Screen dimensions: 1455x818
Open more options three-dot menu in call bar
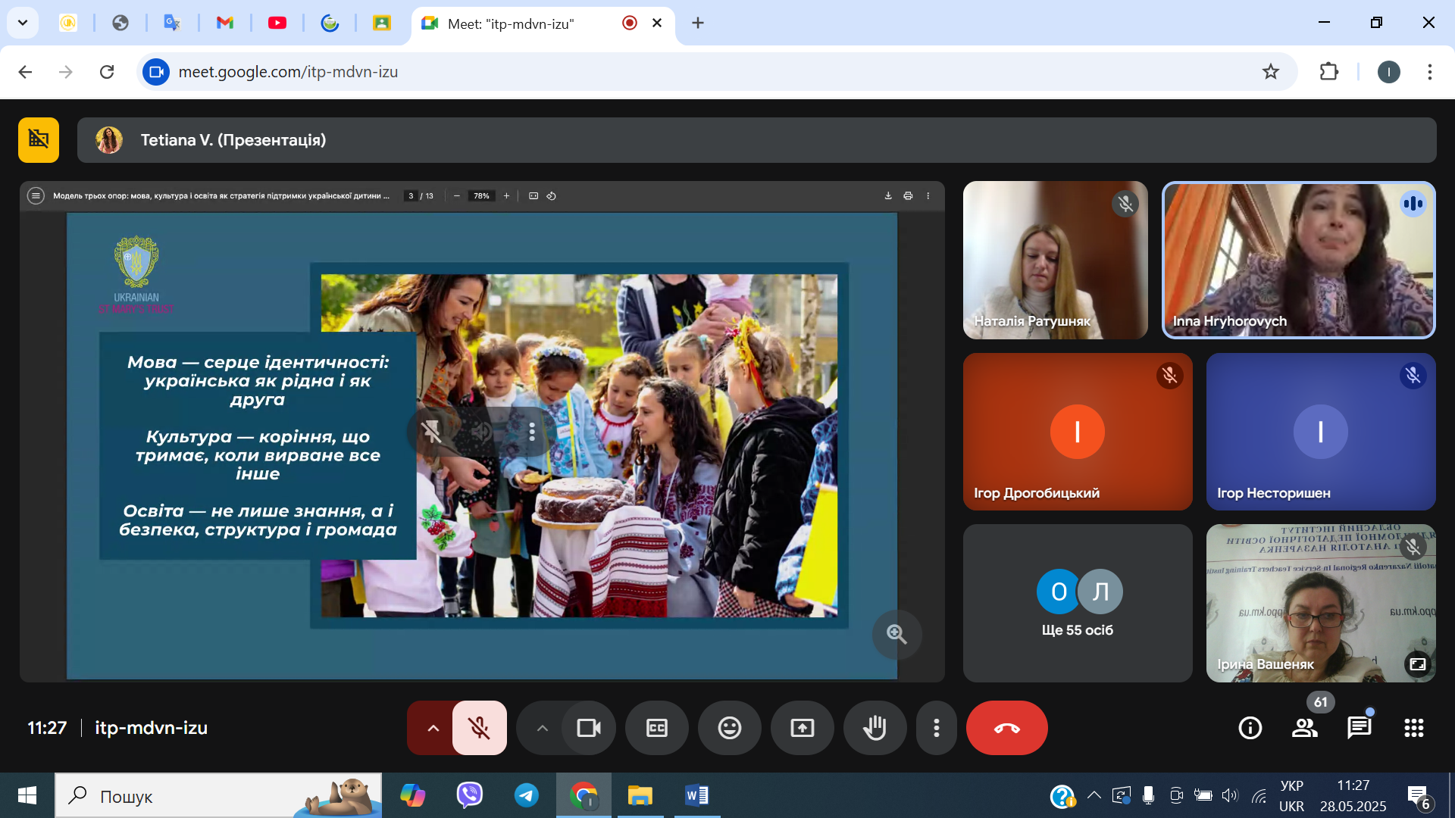pos(937,728)
